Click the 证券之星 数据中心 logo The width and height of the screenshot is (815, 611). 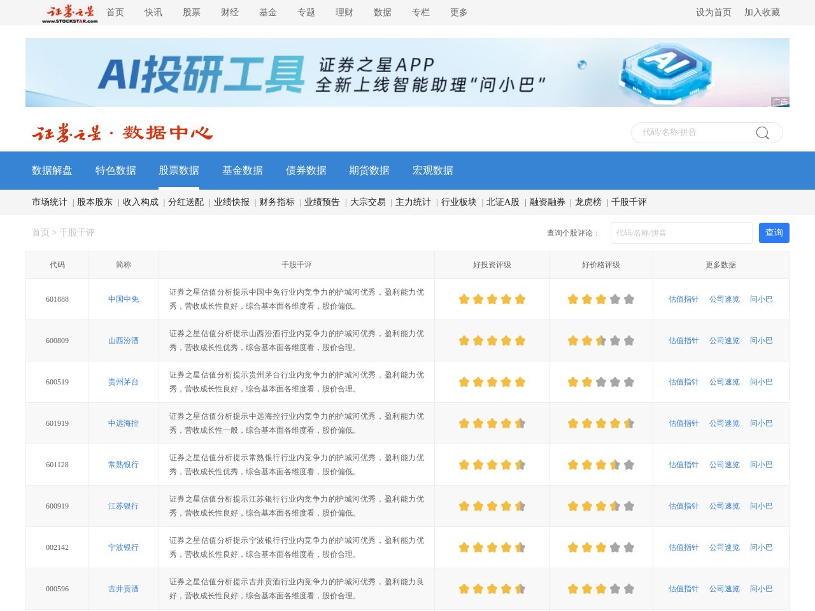pyautogui.click(x=122, y=132)
